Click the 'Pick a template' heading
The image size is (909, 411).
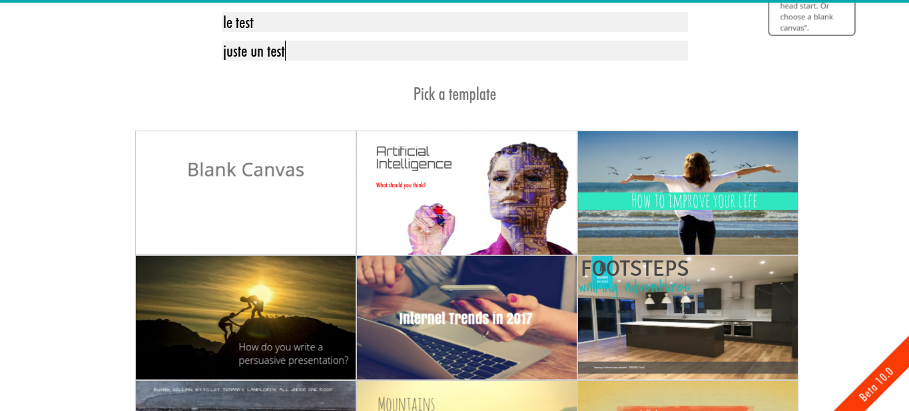(455, 94)
